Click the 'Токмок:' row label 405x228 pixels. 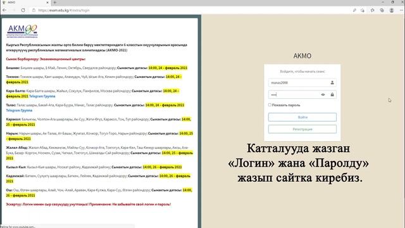click(x=13, y=77)
